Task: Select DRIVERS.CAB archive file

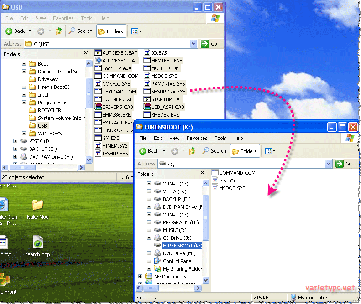Action: tap(114, 107)
